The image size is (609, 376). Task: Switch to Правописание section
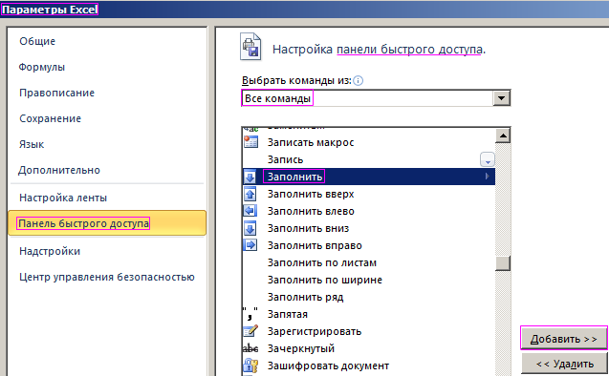pyautogui.click(x=56, y=93)
